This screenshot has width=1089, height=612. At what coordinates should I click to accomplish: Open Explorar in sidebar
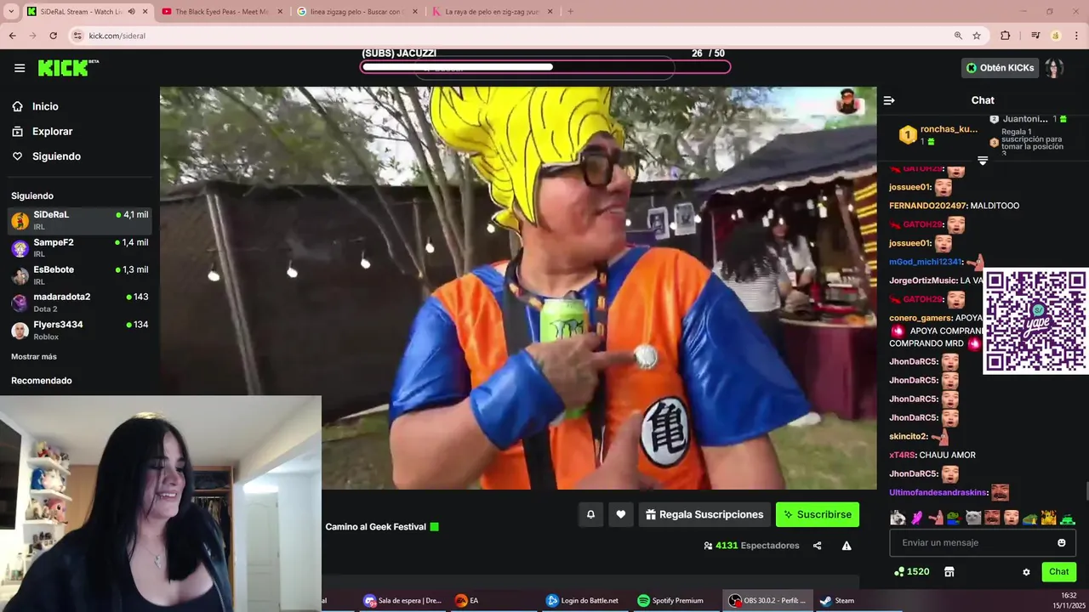coord(43,132)
